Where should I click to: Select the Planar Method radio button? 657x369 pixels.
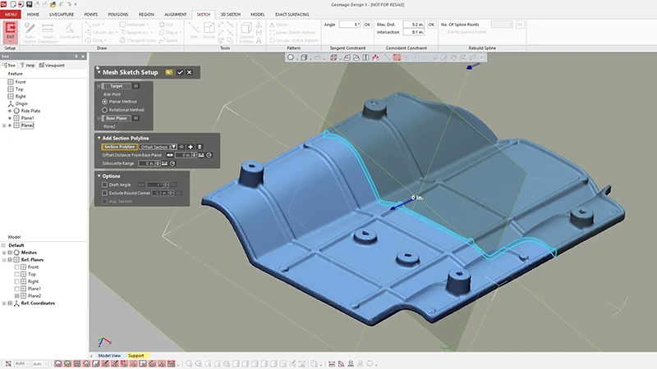(105, 102)
